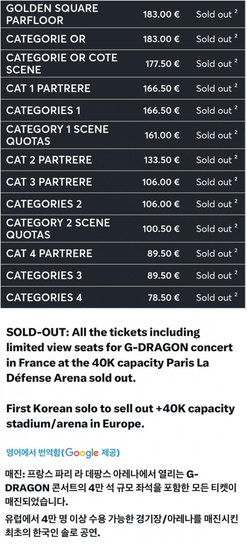This screenshot has width=247, height=544.
Task: Click the 78.50 € price for CATEGORIES 4
Action: pos(164,298)
